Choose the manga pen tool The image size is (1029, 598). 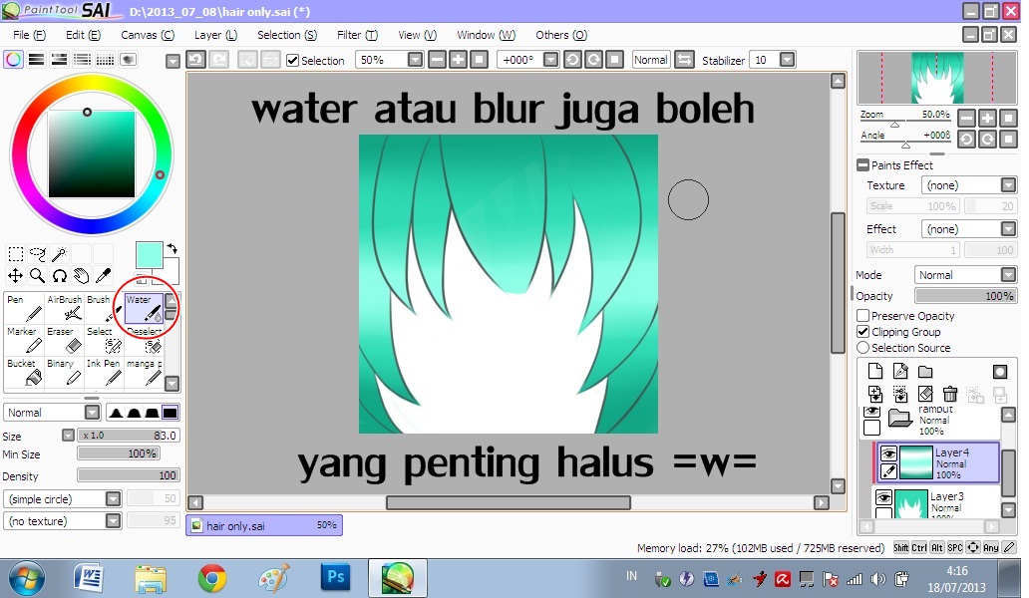pos(144,373)
